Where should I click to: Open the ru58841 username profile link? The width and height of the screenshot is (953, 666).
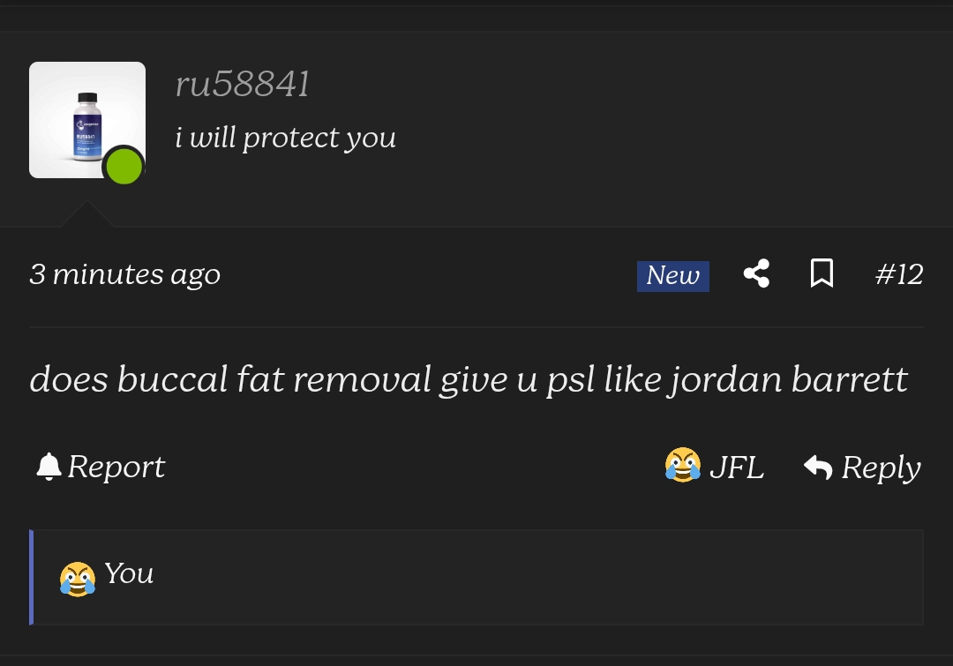tap(243, 84)
